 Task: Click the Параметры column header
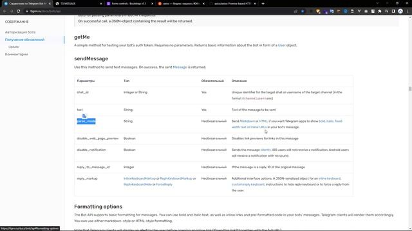(x=86, y=81)
